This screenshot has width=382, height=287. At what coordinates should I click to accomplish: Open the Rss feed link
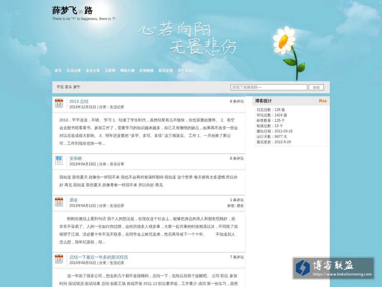323,101
